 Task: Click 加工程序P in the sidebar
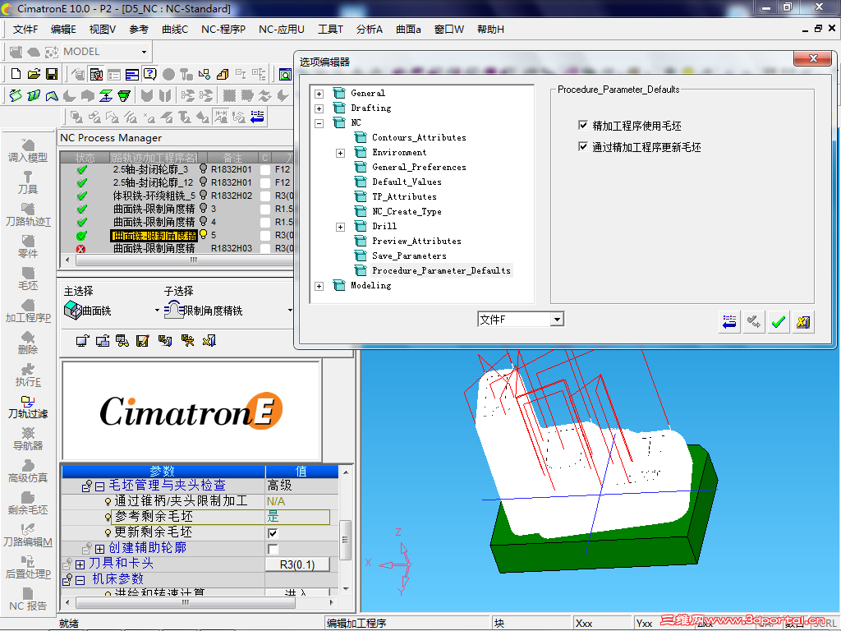point(28,311)
